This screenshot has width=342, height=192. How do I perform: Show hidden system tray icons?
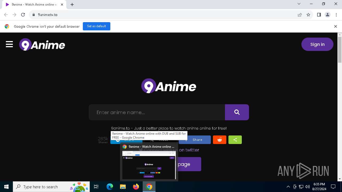[288, 187]
